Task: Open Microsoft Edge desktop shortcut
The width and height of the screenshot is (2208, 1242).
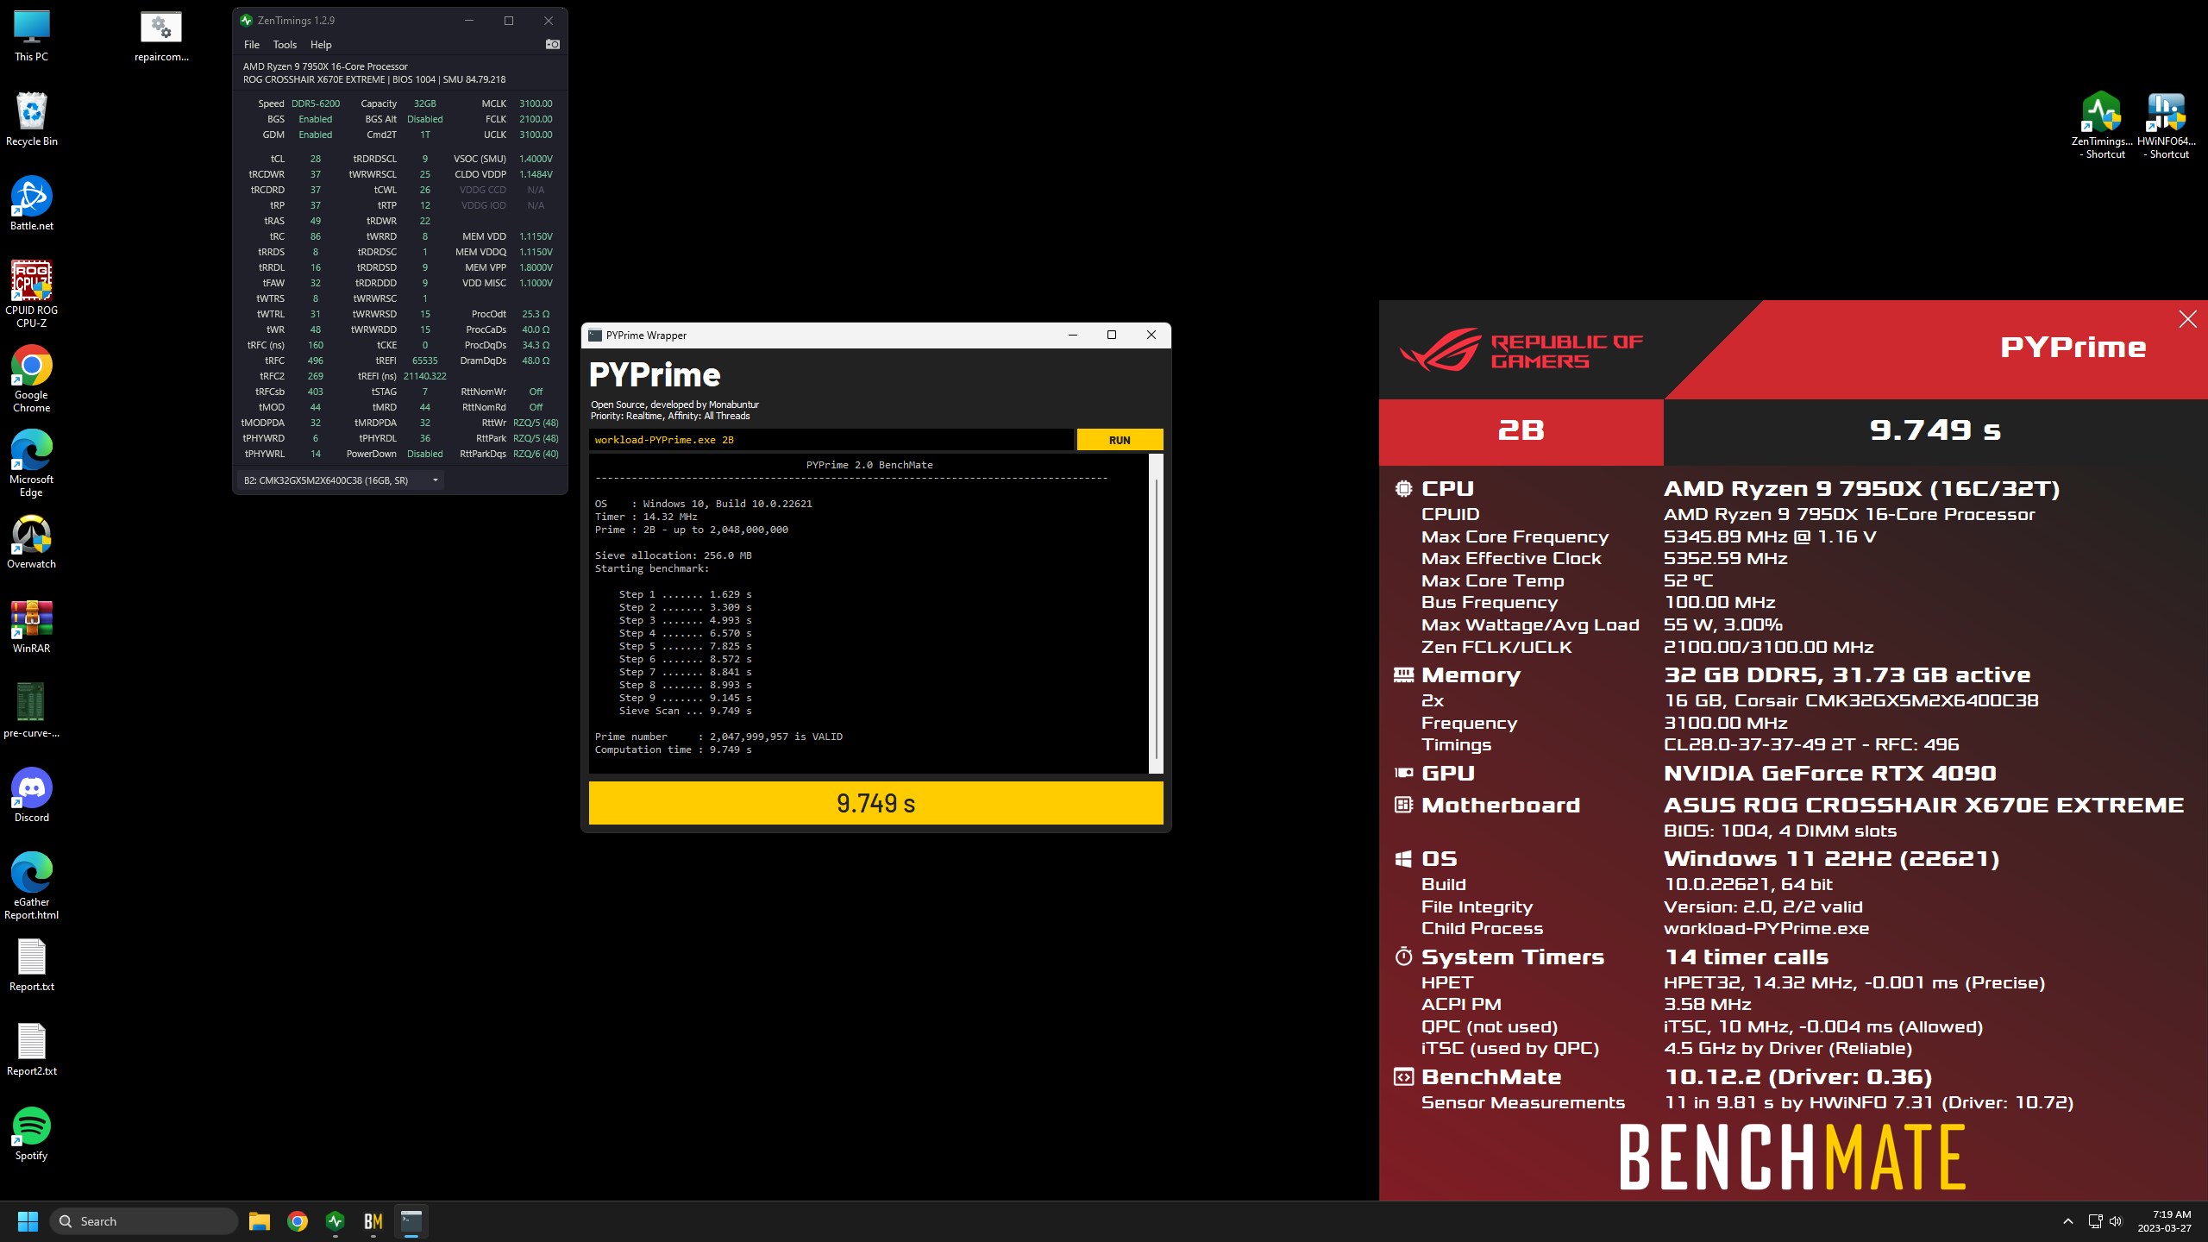Action: (x=32, y=463)
